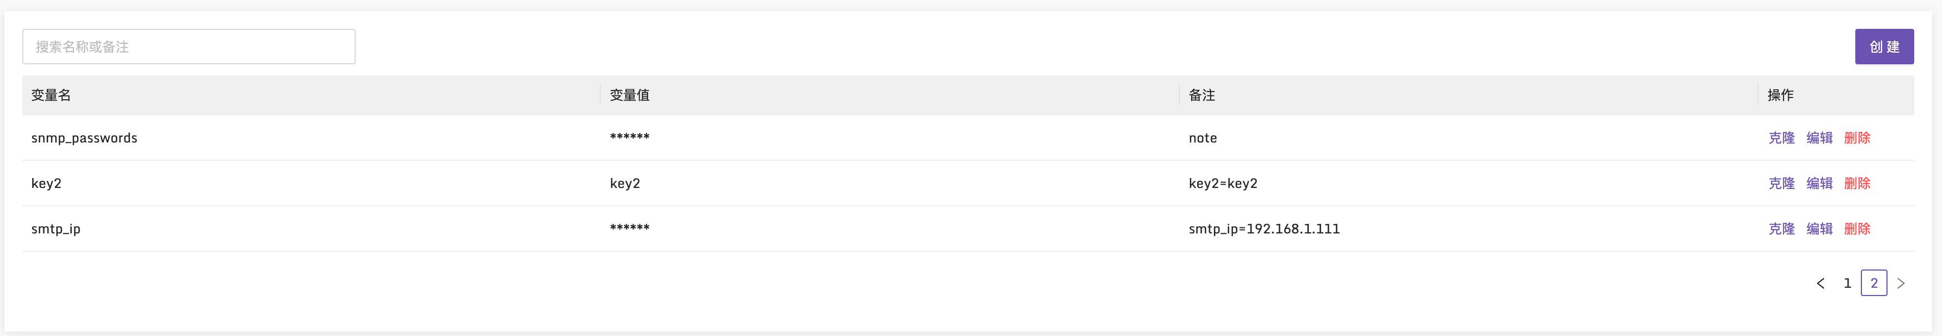Select the snmp_passwords name cell
Viewport: 1942px width, 336px height.
311,138
